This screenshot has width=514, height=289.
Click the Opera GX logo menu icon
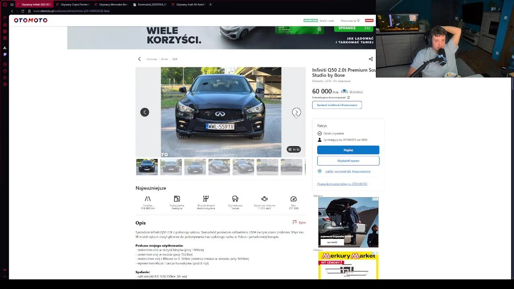[x=5, y=4]
